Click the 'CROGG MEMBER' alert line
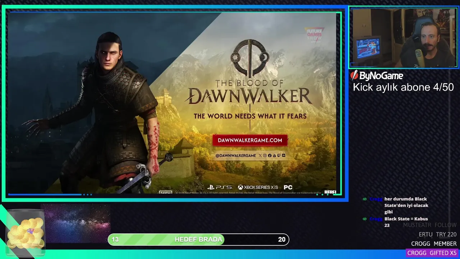Viewport: 460px width, 259px height. (434, 244)
